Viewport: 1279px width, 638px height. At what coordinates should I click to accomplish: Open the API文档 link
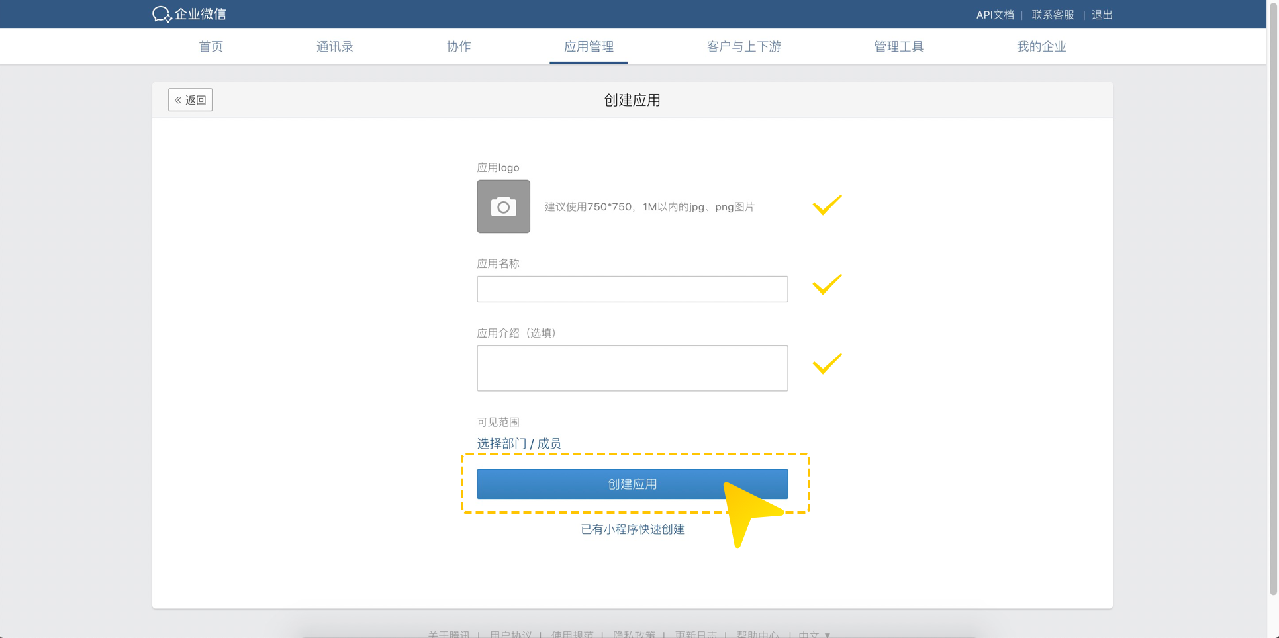(x=994, y=15)
